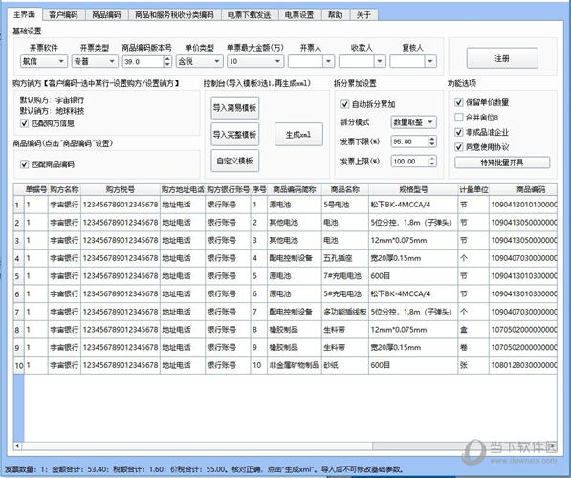This screenshot has width=571, height=478.
Task: Click the 发票下限 field showing 95.00
Action: pyautogui.click(x=409, y=141)
